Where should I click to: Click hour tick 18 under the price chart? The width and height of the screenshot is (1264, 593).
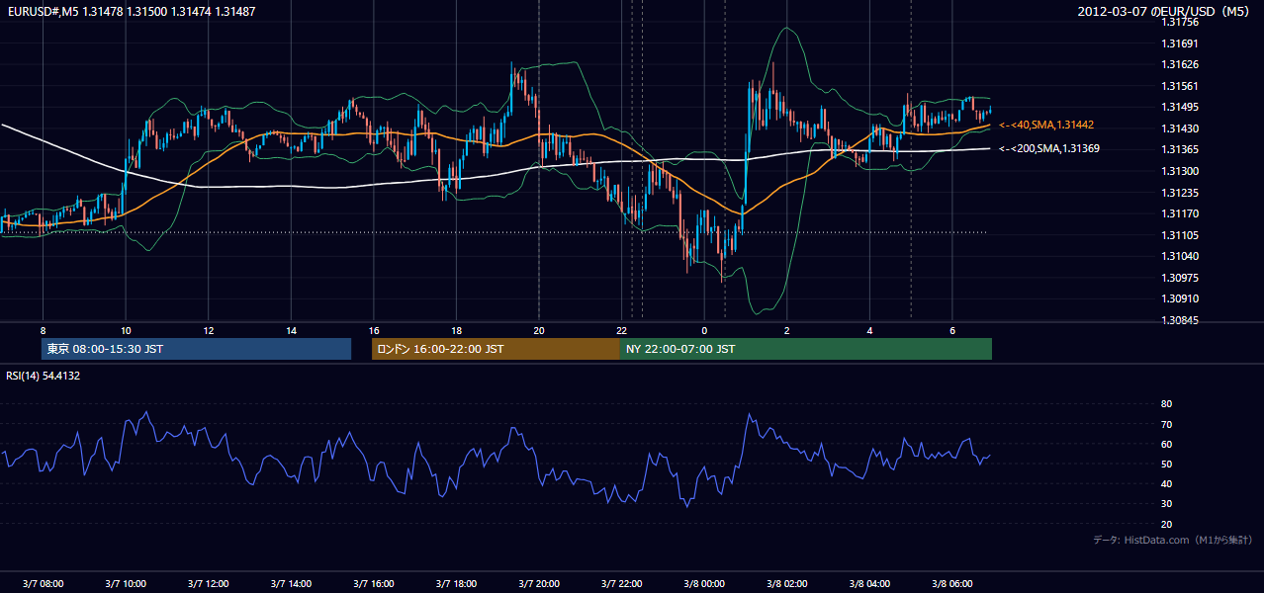pyautogui.click(x=456, y=330)
